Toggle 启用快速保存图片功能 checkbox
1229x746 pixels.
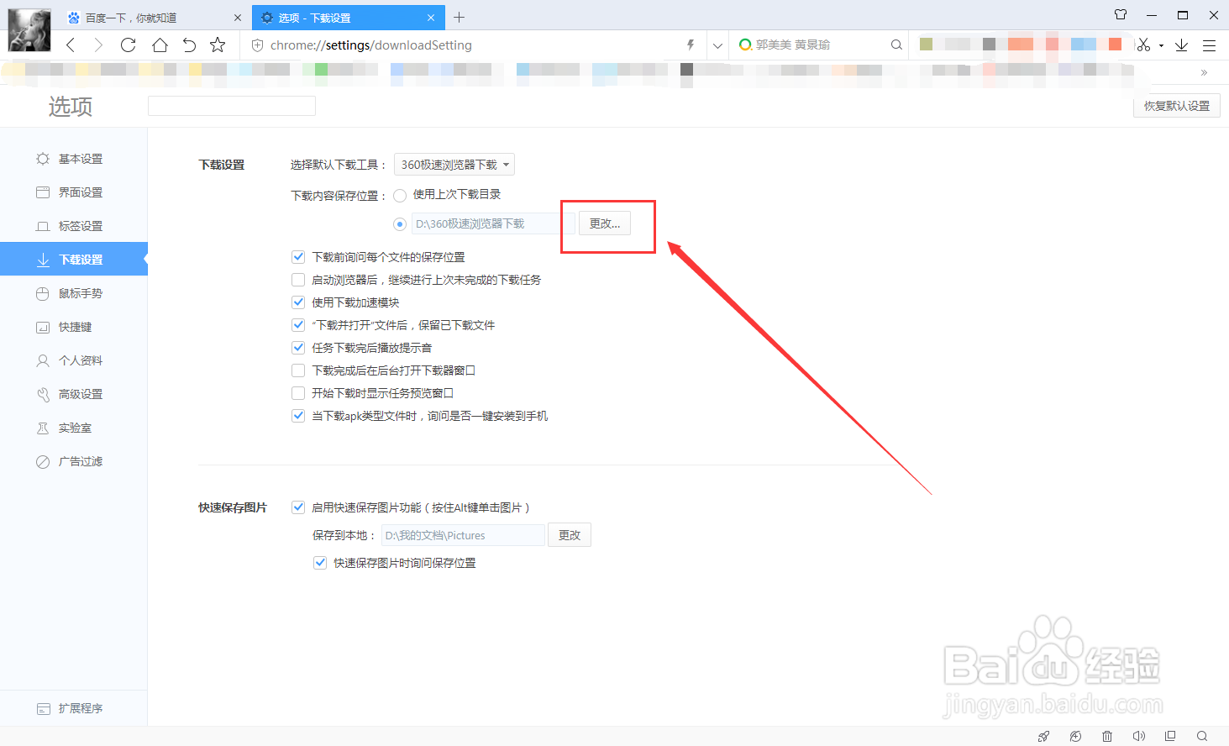(298, 507)
